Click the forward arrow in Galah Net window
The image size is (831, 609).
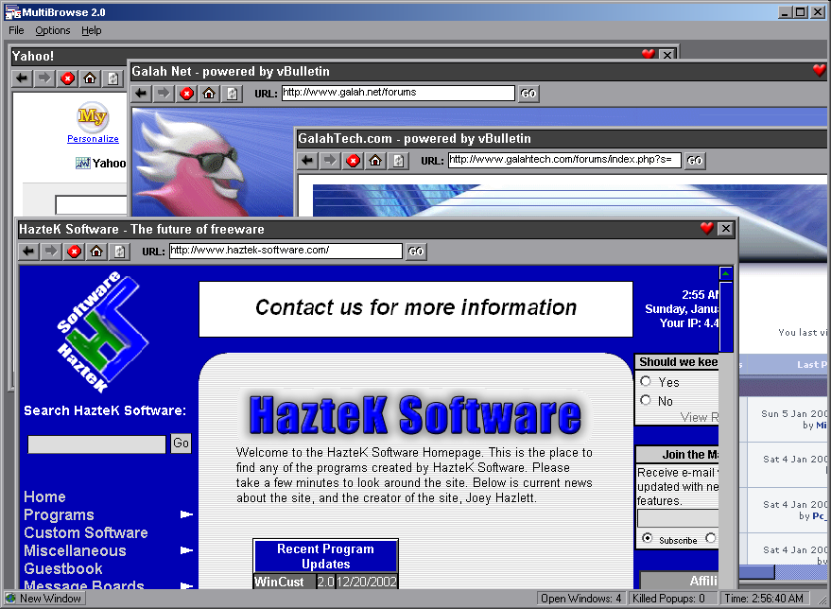coord(164,94)
